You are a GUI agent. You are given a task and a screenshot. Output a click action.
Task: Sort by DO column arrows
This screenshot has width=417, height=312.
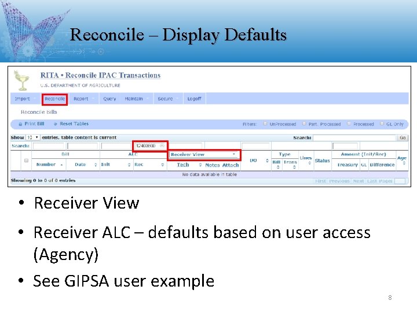tap(267, 161)
